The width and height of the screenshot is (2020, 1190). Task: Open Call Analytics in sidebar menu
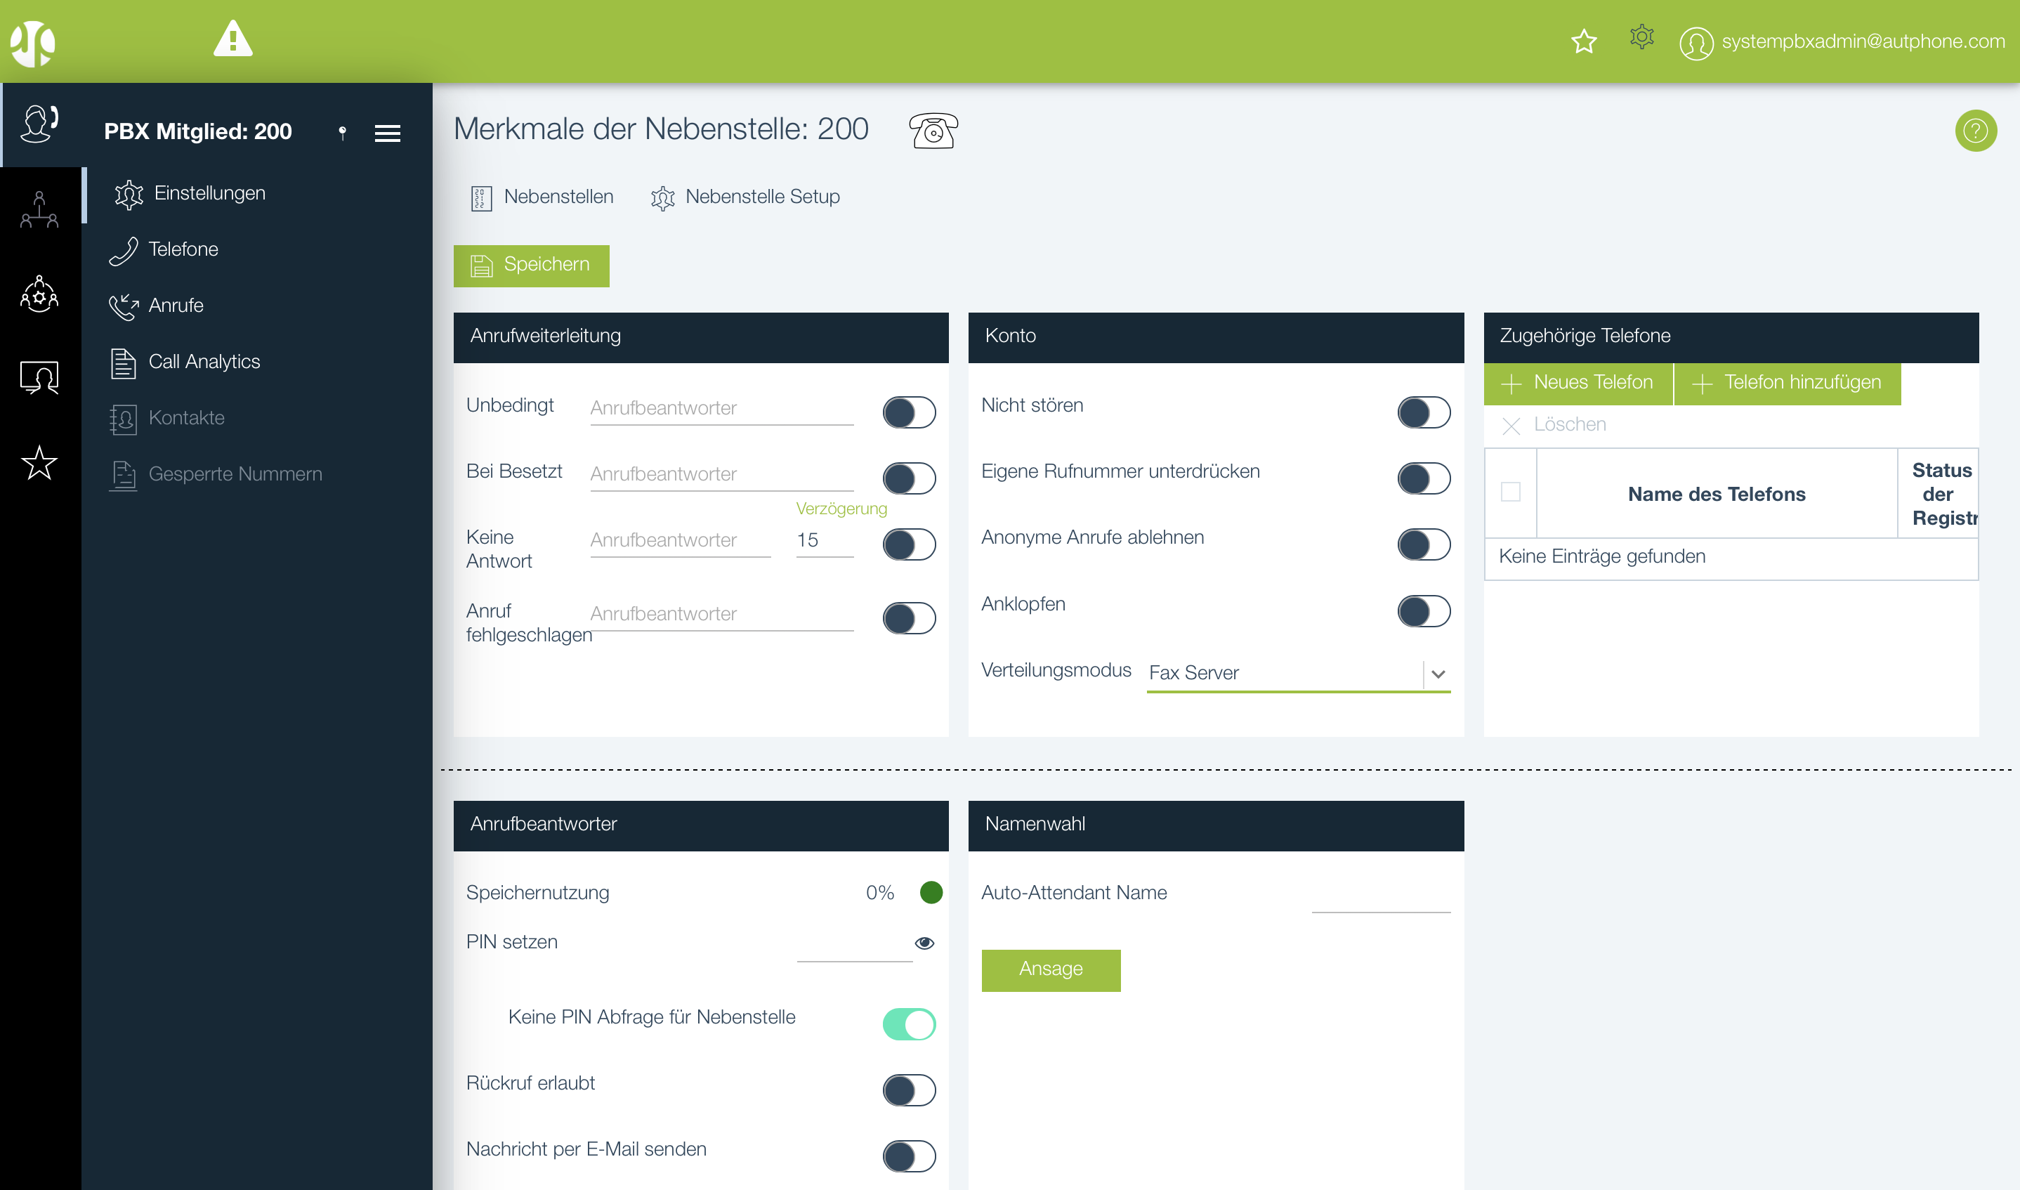click(204, 362)
